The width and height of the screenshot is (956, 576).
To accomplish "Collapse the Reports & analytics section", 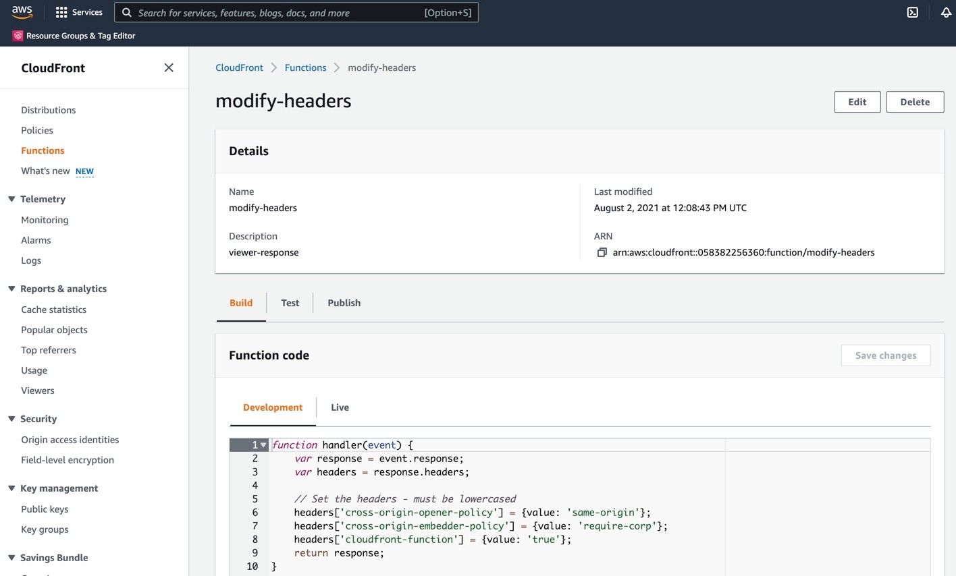I will [x=11, y=289].
